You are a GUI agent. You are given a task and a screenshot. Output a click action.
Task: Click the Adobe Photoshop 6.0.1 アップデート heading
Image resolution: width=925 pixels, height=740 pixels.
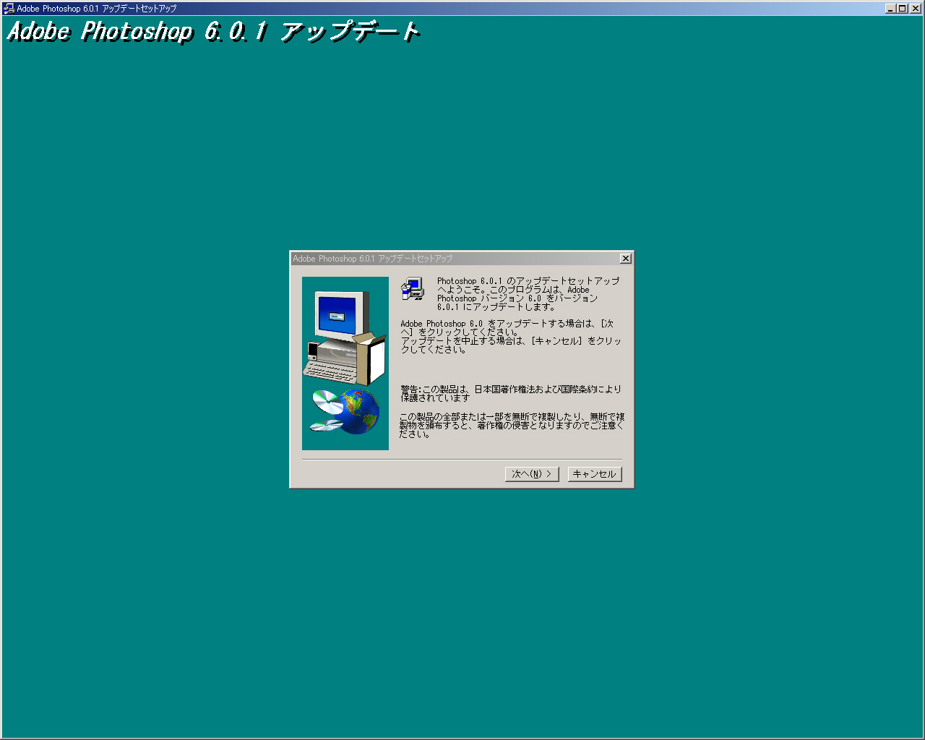tap(213, 32)
